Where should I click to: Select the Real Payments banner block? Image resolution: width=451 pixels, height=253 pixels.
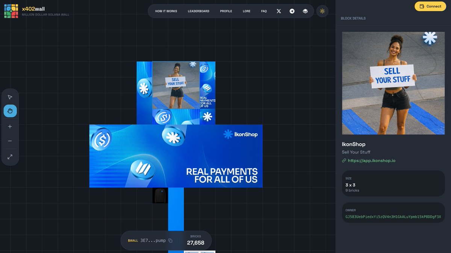[x=176, y=156]
